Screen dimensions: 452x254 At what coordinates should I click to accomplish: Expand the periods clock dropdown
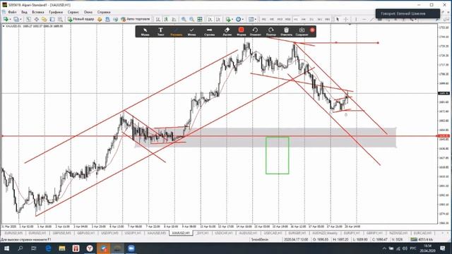click(x=243, y=19)
